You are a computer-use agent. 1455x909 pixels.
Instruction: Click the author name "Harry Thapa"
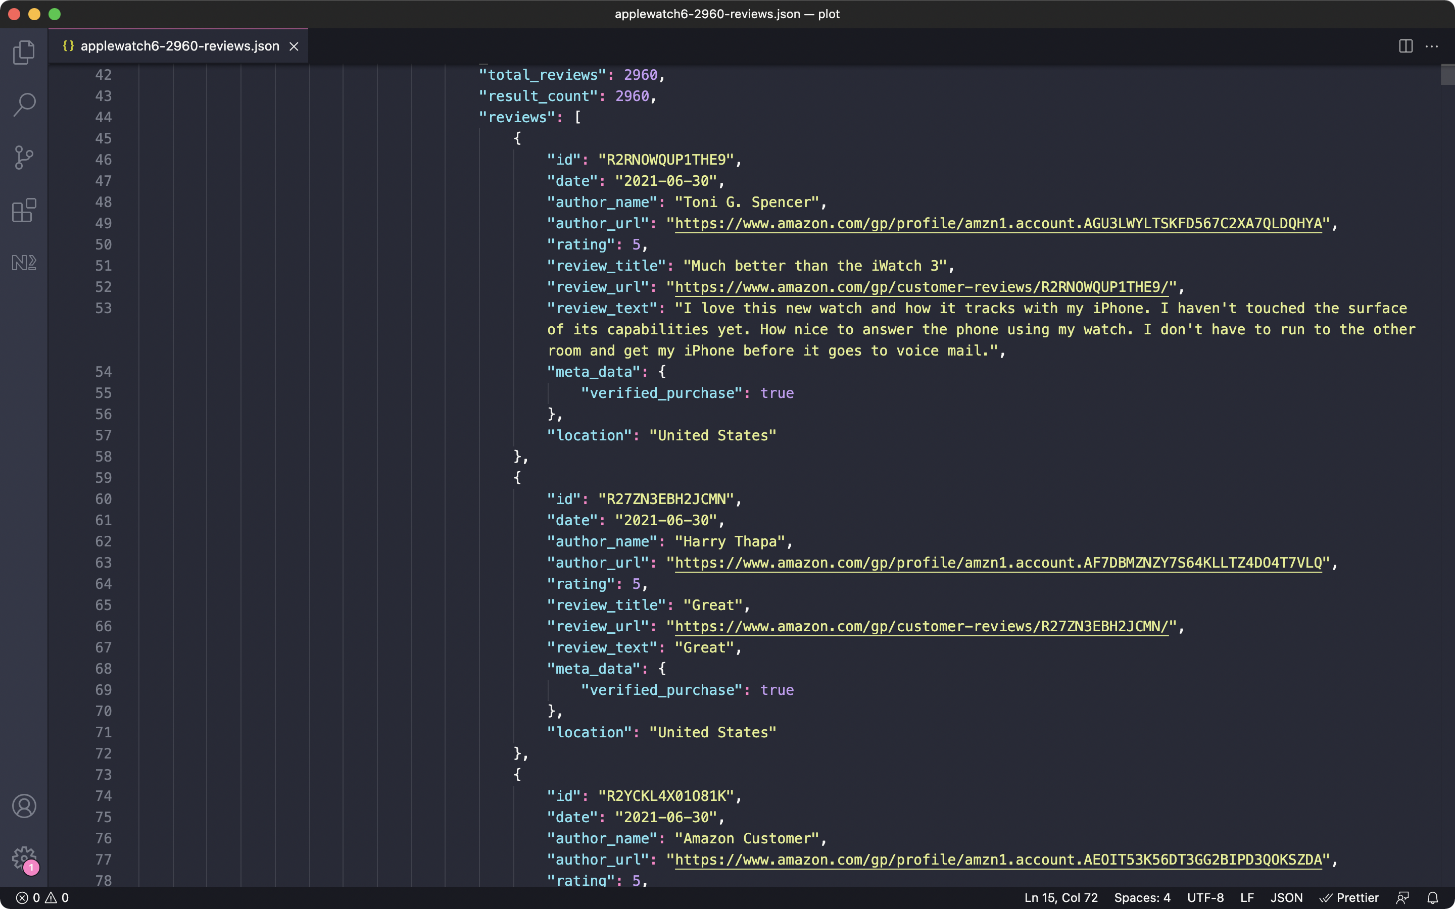tap(731, 542)
